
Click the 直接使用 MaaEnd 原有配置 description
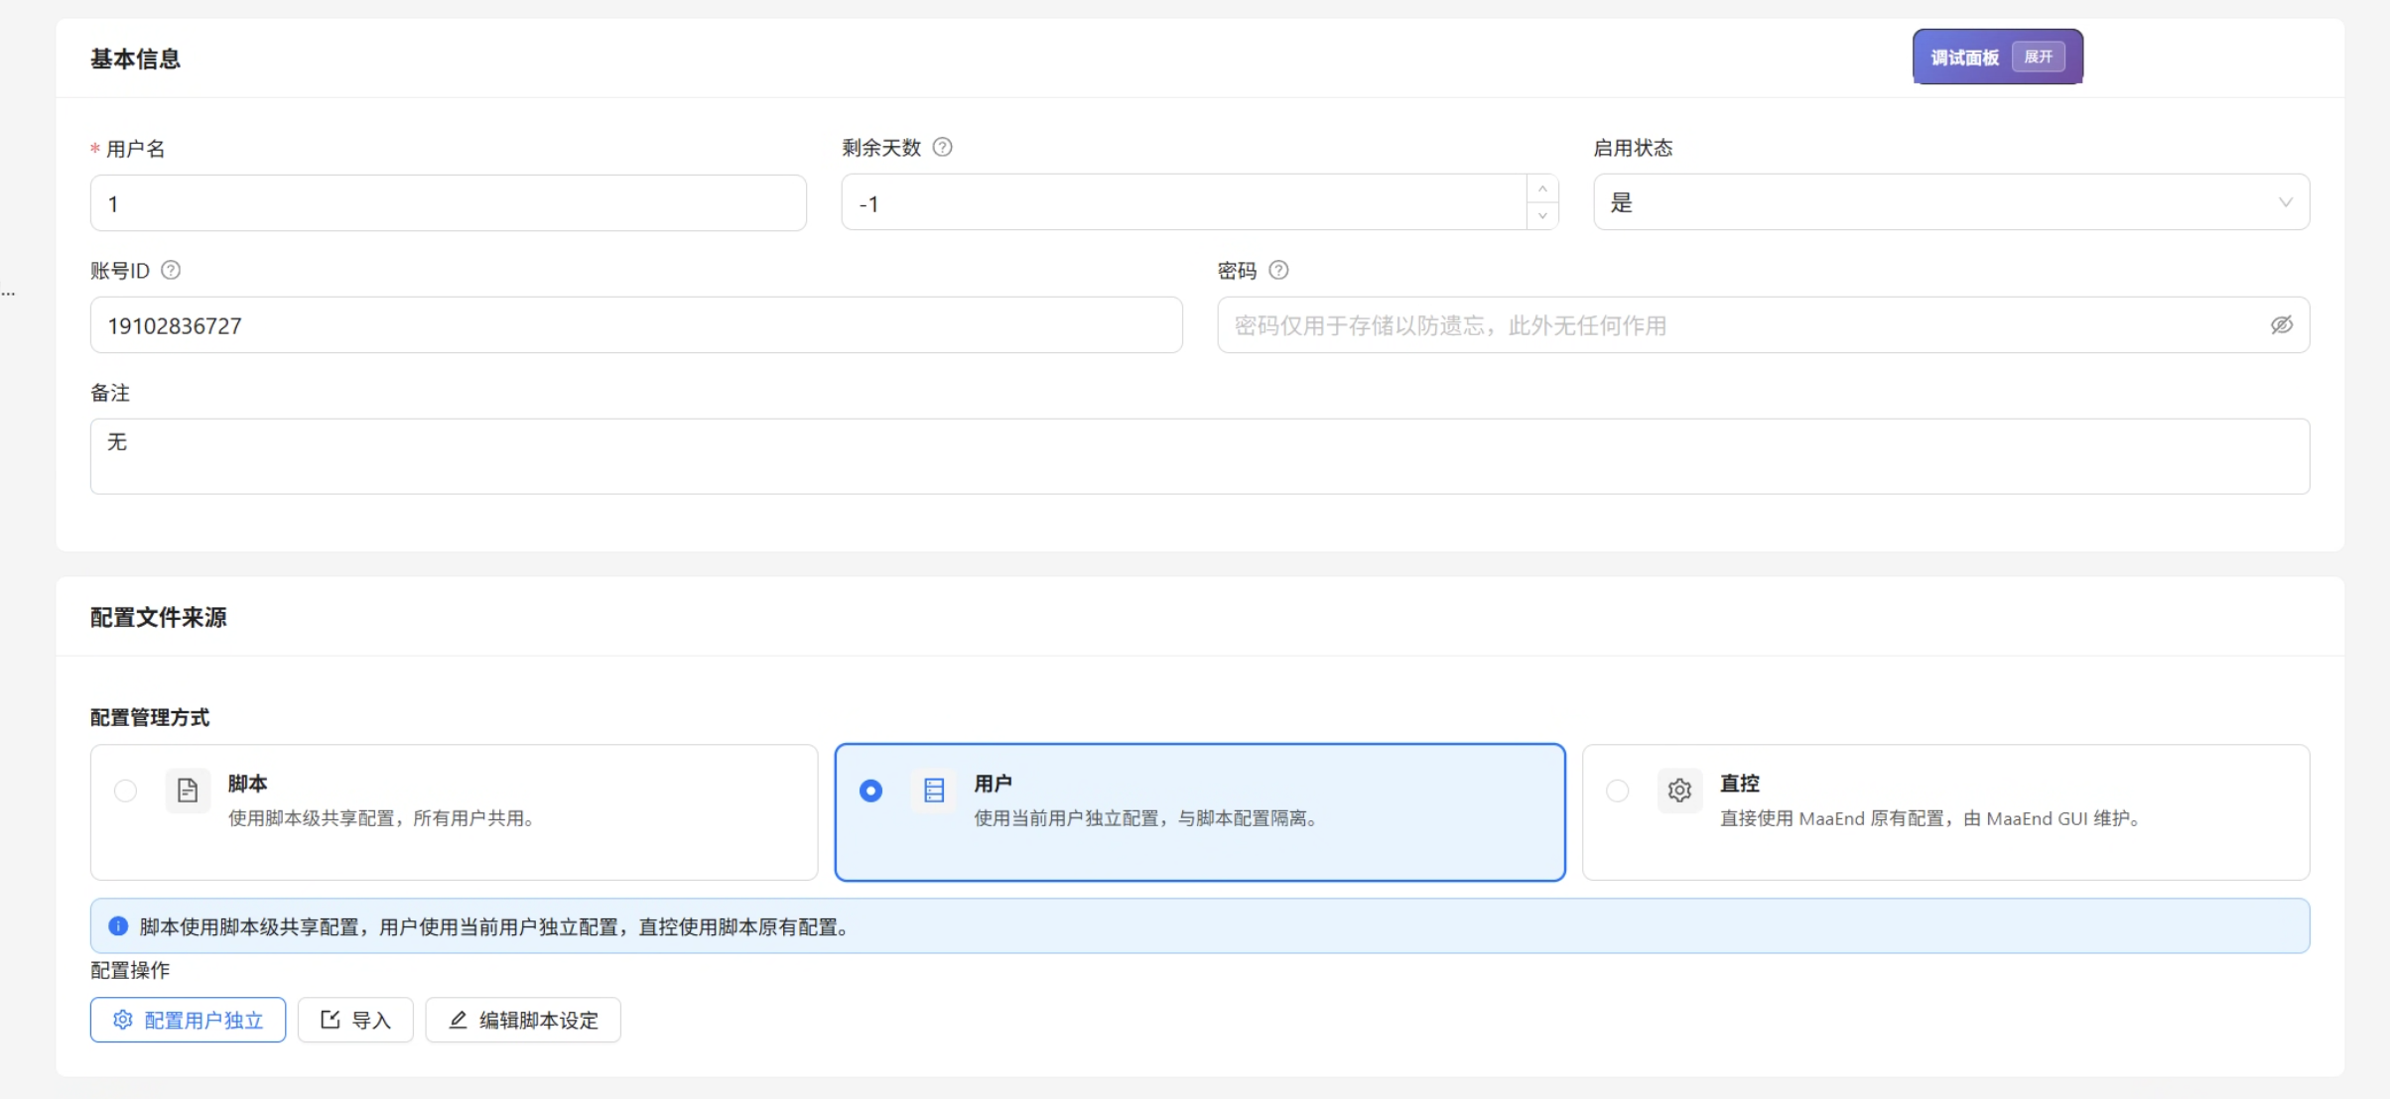point(1933,818)
